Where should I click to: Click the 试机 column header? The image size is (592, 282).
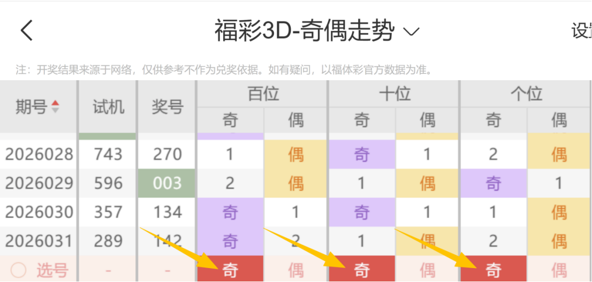point(108,107)
